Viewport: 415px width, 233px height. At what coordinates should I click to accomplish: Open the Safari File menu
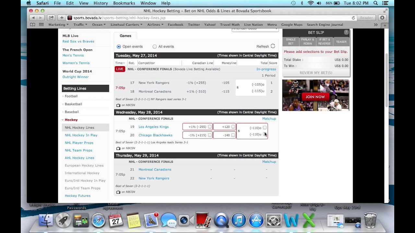click(57, 3)
